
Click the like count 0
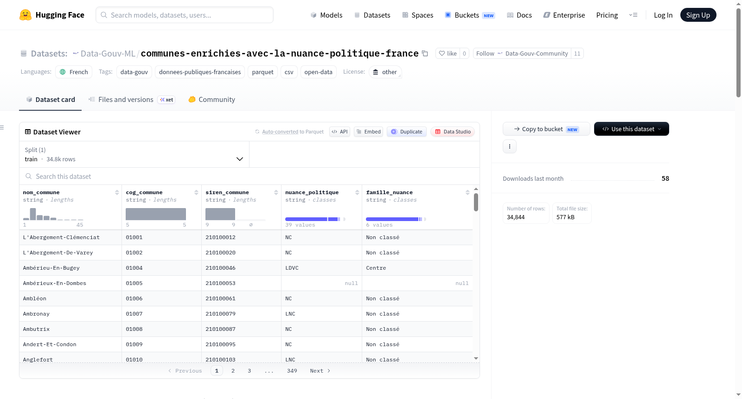464,53
